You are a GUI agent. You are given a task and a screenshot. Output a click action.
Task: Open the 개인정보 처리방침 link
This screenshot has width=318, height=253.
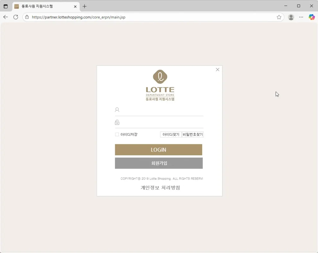(160, 188)
